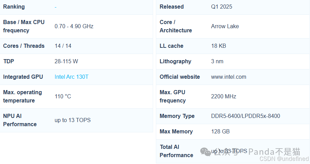Select the '18 KB' value
The height and width of the screenshot is (164, 310).
pyautogui.click(x=218, y=46)
